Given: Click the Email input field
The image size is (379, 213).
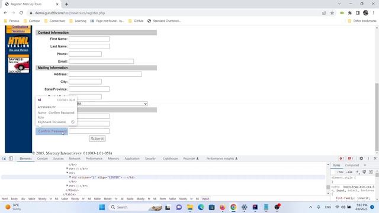Looking at the screenshot, I should (101, 62).
